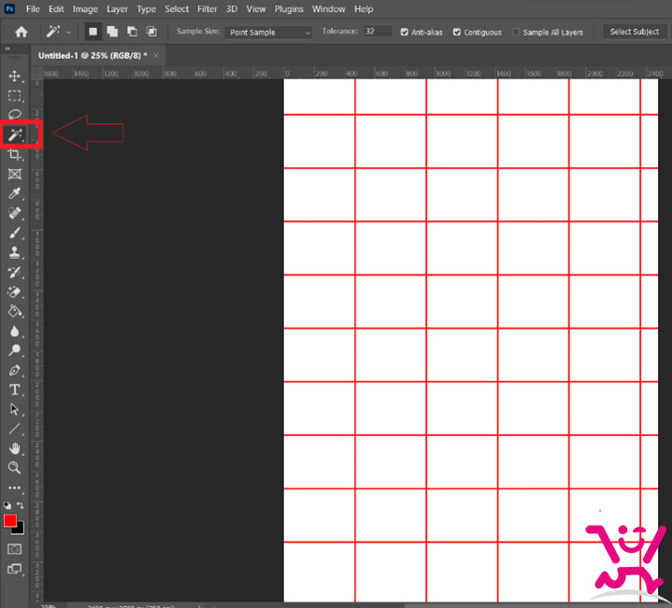Toggle the Contiguous checkbox
This screenshot has height=608, width=672.
[x=457, y=32]
